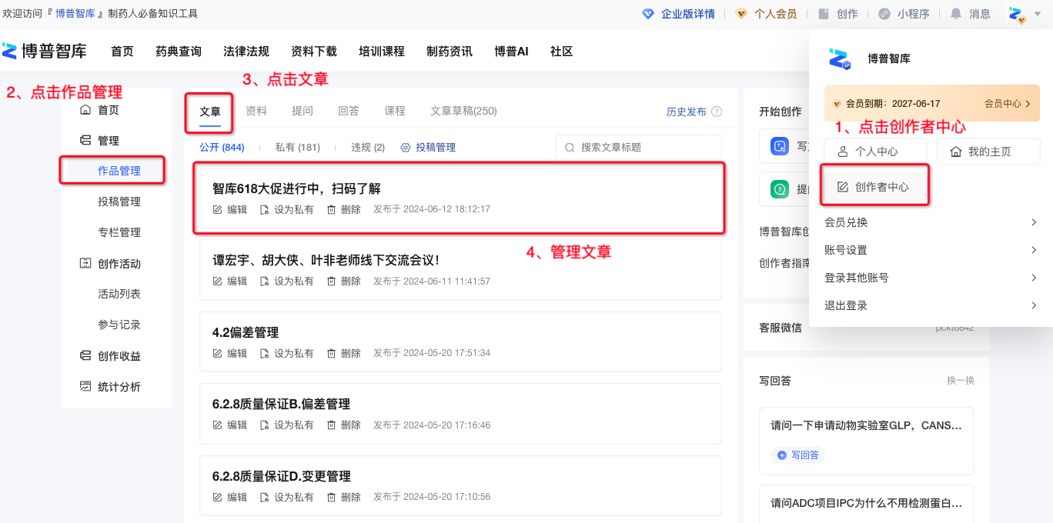
Task: Switch to the 课程 tab
Action: [395, 112]
